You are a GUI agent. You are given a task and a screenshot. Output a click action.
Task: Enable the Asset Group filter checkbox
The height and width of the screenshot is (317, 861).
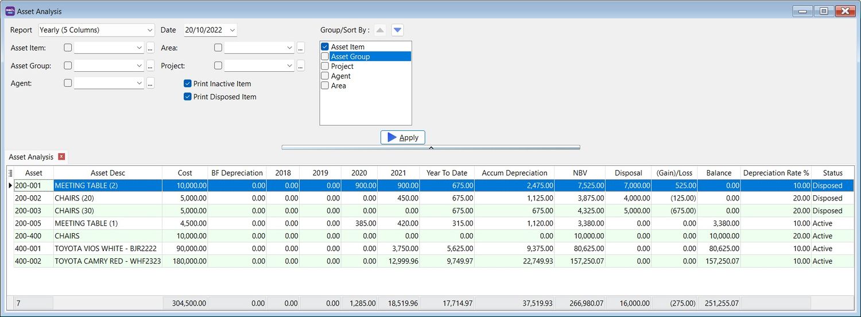68,66
